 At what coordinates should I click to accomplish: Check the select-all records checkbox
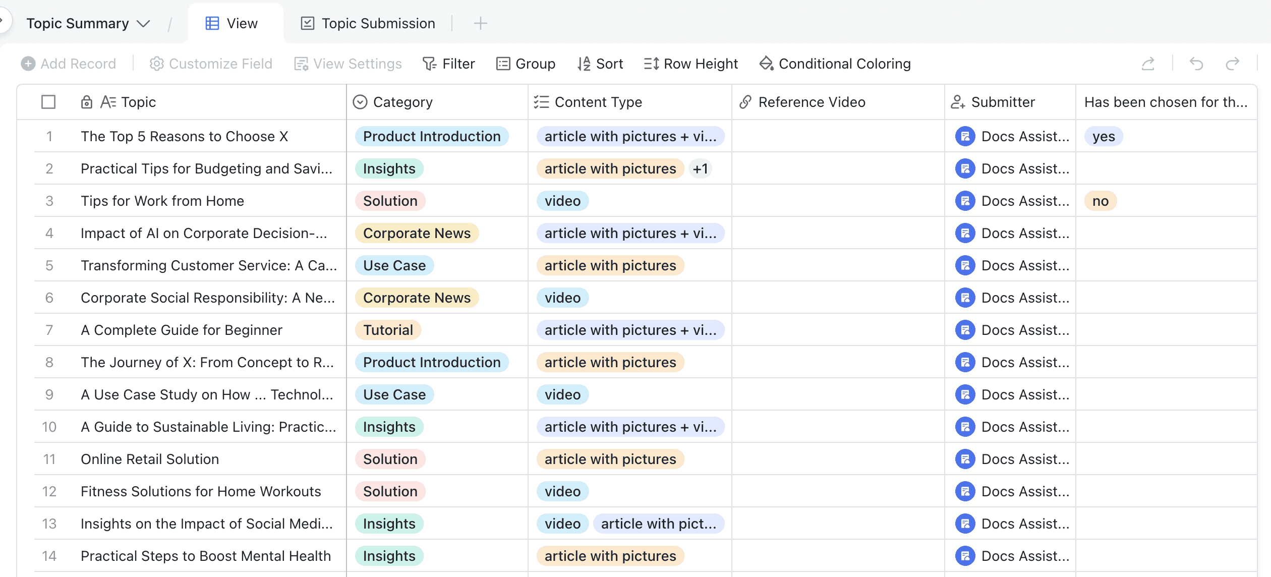(48, 102)
